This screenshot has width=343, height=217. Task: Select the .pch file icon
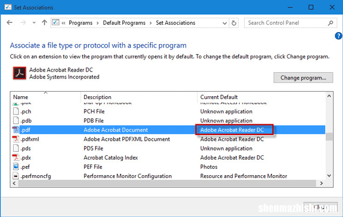click(x=16, y=111)
